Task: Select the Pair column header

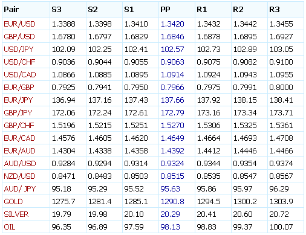Action: tap(11, 10)
